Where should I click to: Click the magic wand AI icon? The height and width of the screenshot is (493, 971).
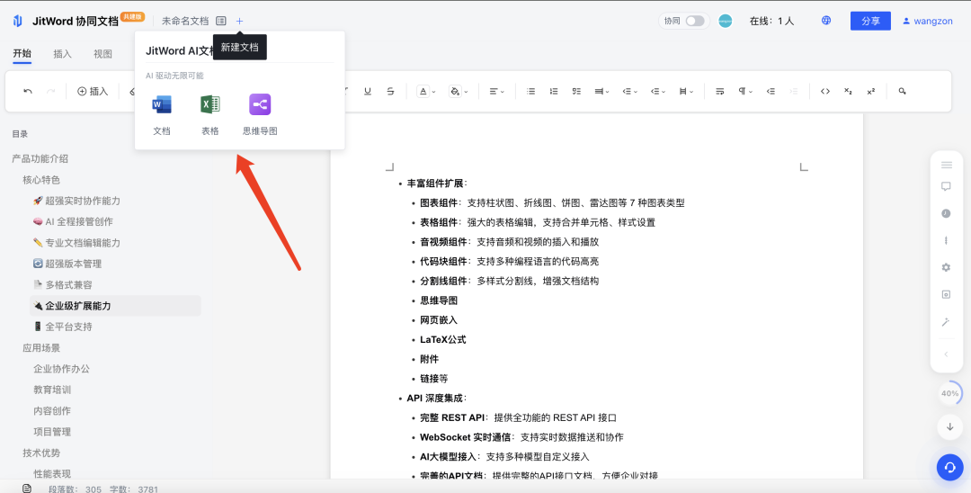click(946, 321)
